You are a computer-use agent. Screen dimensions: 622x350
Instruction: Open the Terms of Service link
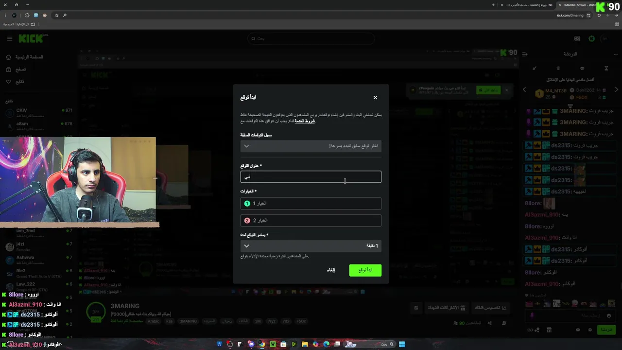click(305, 121)
